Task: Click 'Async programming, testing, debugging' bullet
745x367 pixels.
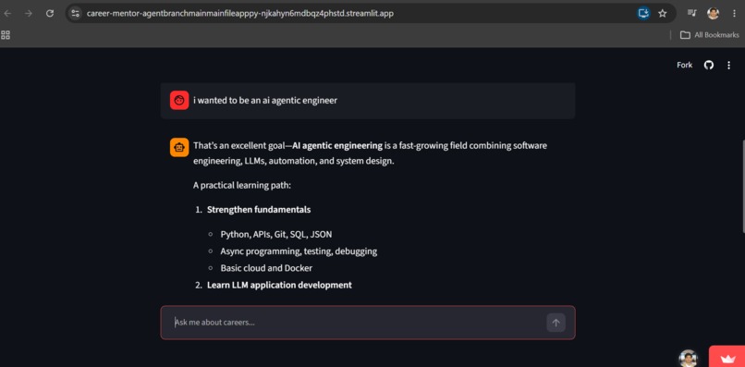Action: 299,251
